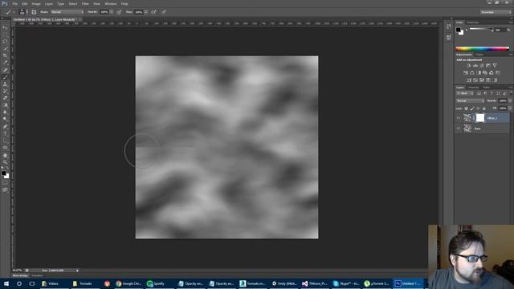Screen dimensions: 514x289
Task: Open the Image menu
Action: (x=36, y=3)
